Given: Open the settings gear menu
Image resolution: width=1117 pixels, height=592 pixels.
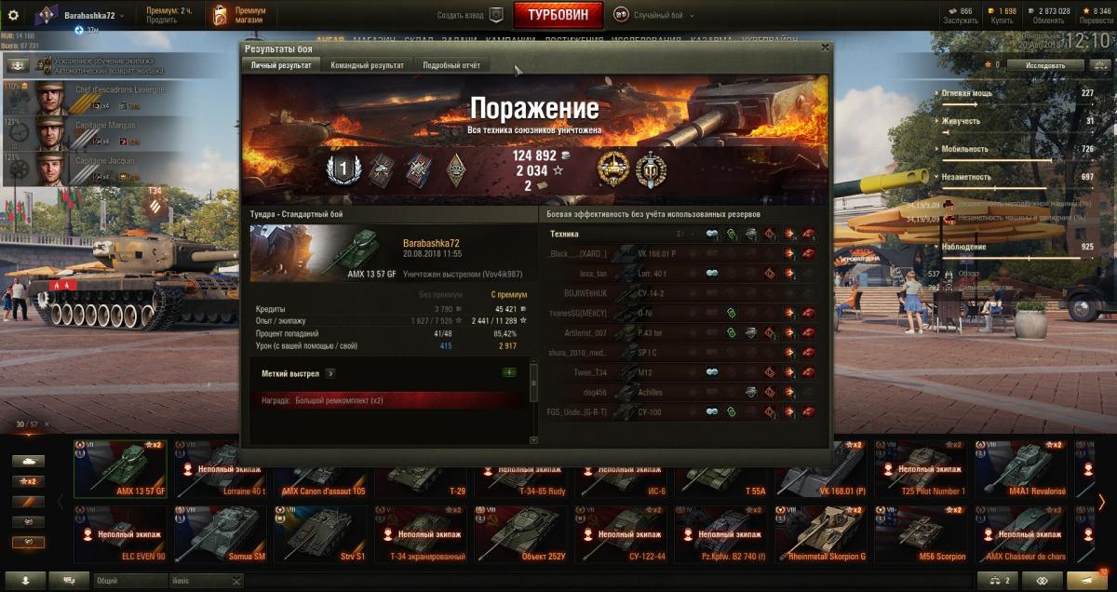Looking at the screenshot, I should (x=13, y=15).
